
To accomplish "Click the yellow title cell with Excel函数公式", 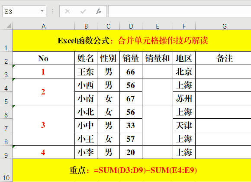I will point(132,41).
